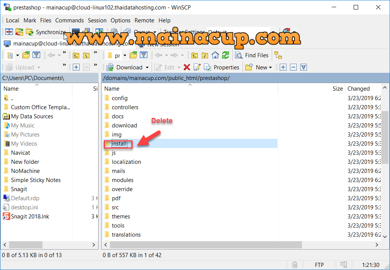Go to remote parent directory icon

[x=194, y=55]
